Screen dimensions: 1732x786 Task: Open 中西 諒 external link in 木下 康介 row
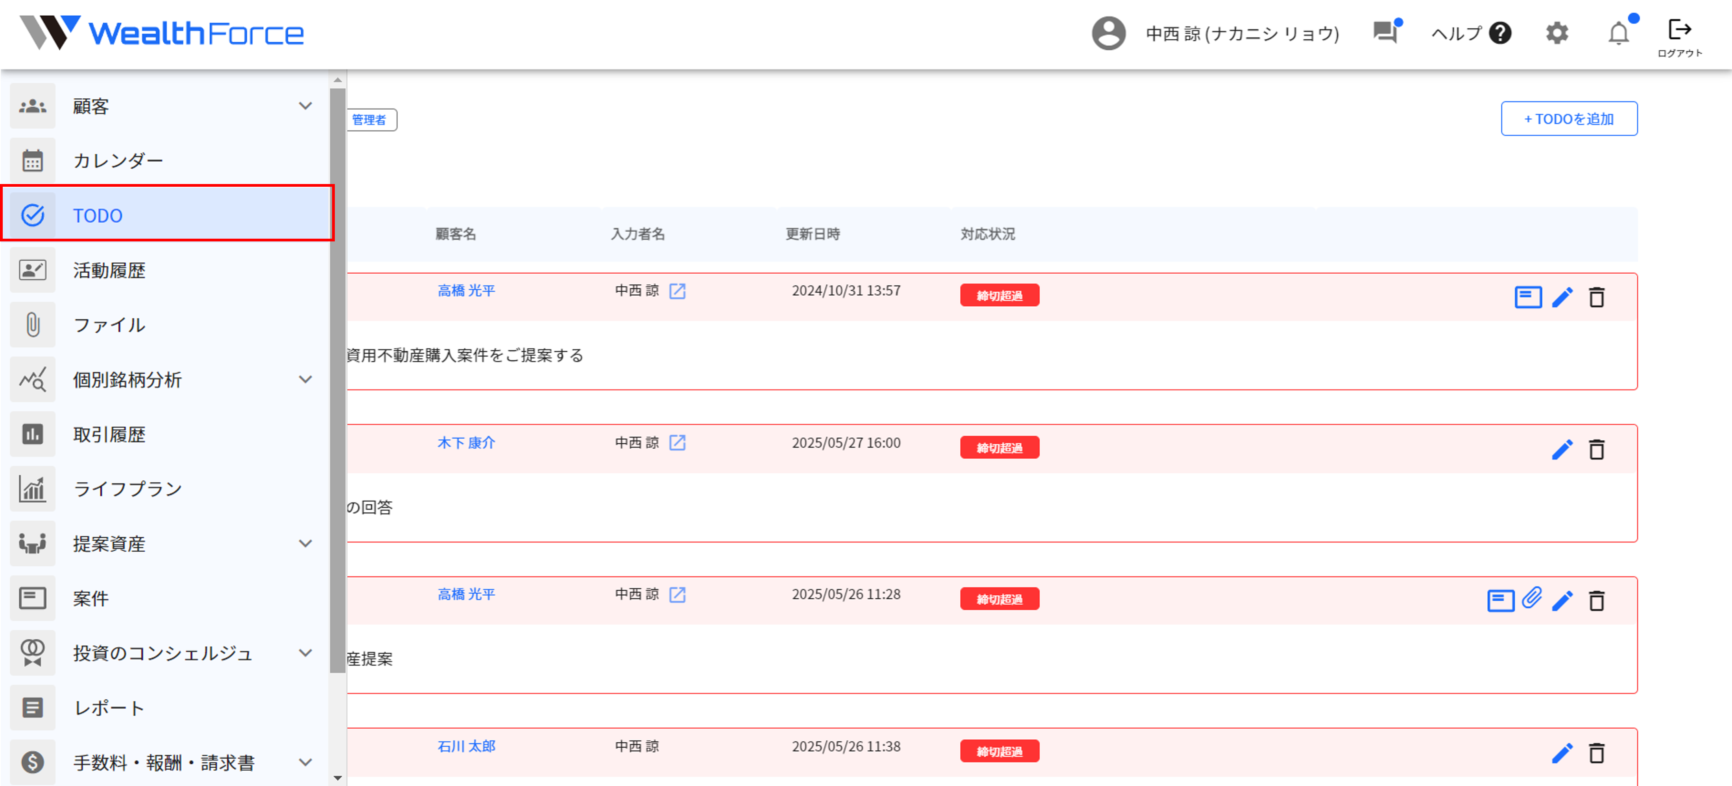point(677,443)
